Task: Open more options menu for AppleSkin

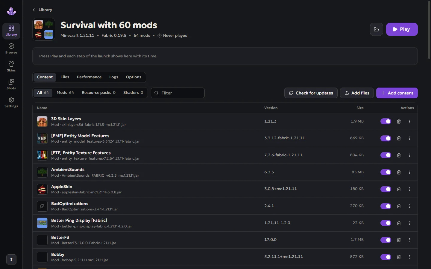Action: coord(410,189)
